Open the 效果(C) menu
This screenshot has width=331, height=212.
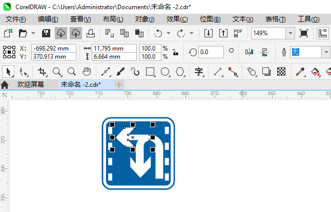[x=177, y=19]
